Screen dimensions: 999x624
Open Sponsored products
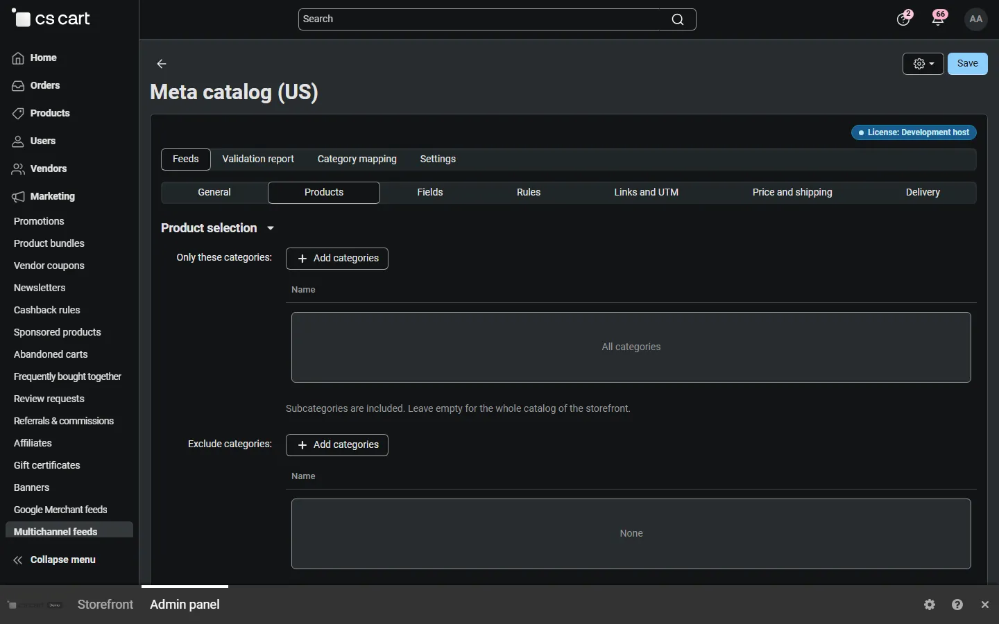(58, 333)
